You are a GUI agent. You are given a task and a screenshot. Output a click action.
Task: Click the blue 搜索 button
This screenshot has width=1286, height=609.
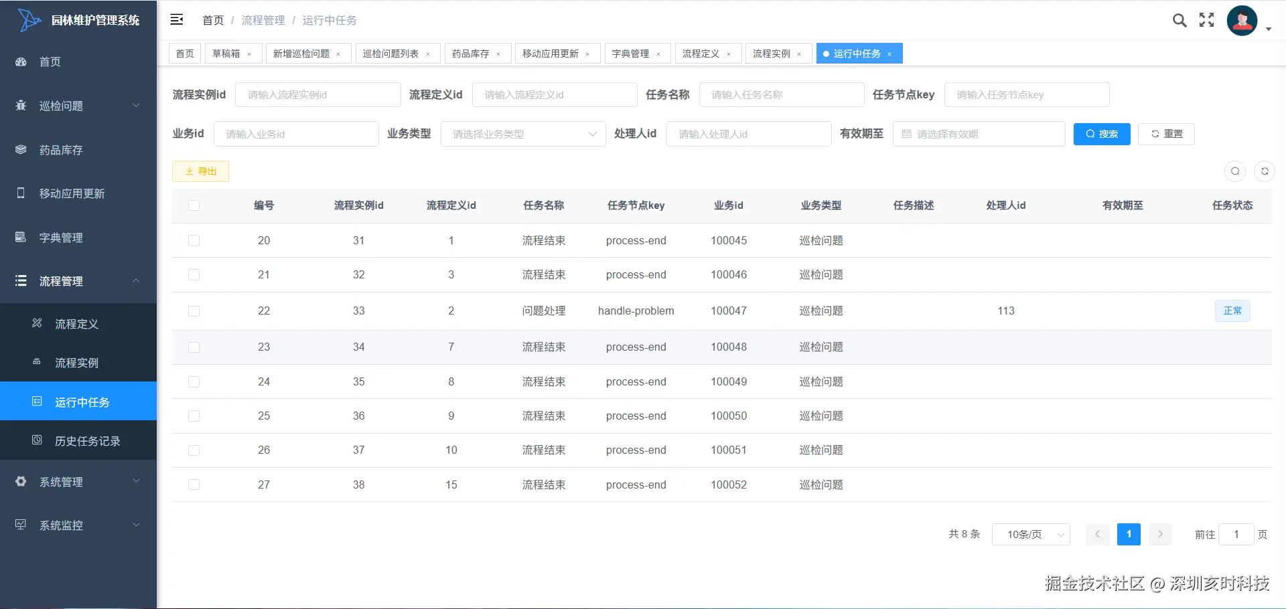(1102, 134)
